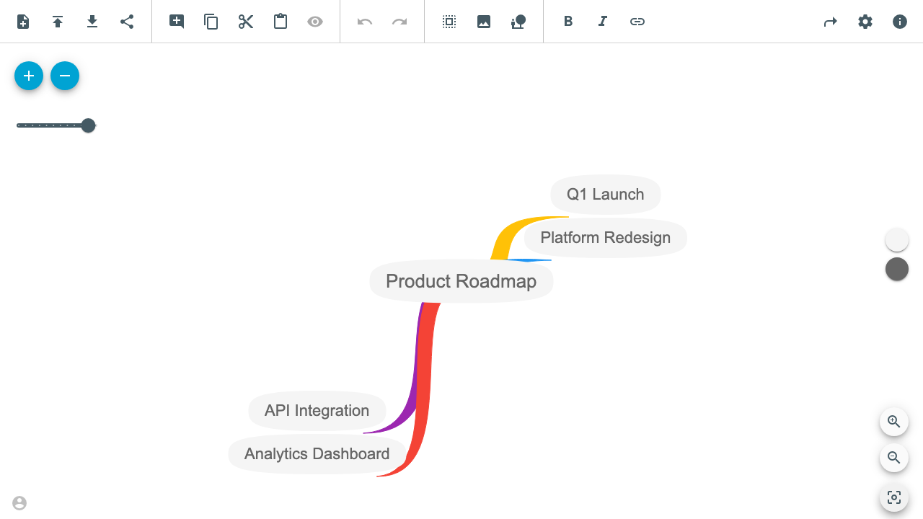Click the forward arrow icon at top right

tap(831, 22)
